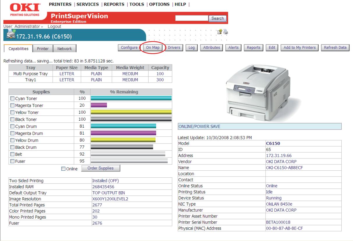
Task: Click the Installed RAM value 268435456
Action: click(103, 187)
